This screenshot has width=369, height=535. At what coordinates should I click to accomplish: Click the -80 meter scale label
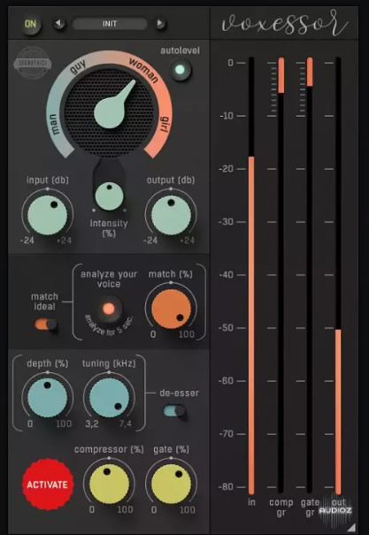pyautogui.click(x=227, y=487)
